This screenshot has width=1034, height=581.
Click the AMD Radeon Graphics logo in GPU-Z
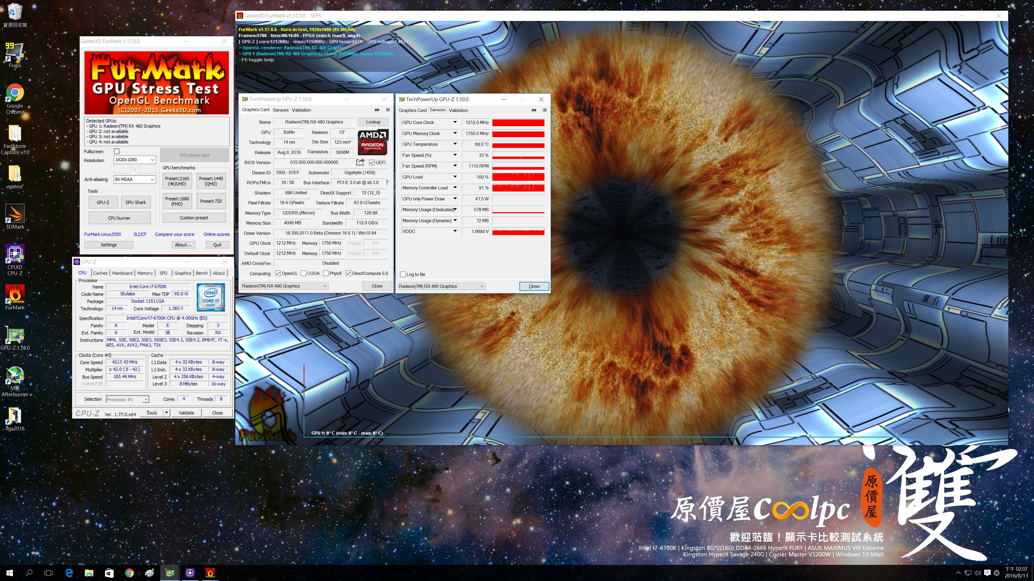(x=373, y=142)
